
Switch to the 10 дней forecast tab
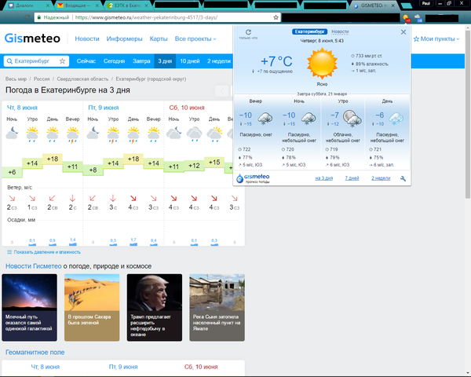[190, 61]
